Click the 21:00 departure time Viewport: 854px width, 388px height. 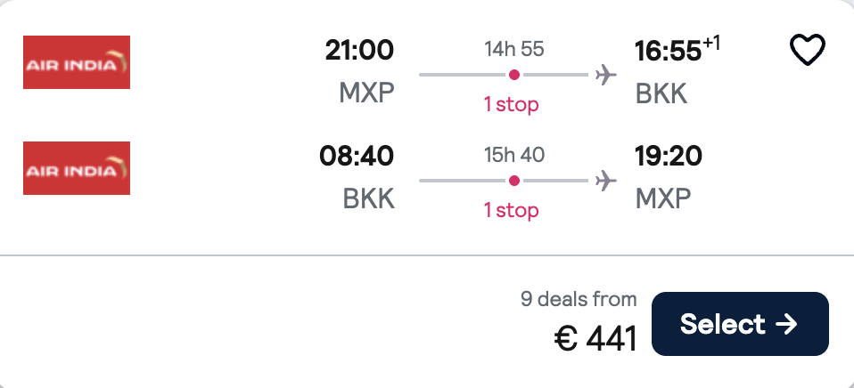(x=359, y=51)
